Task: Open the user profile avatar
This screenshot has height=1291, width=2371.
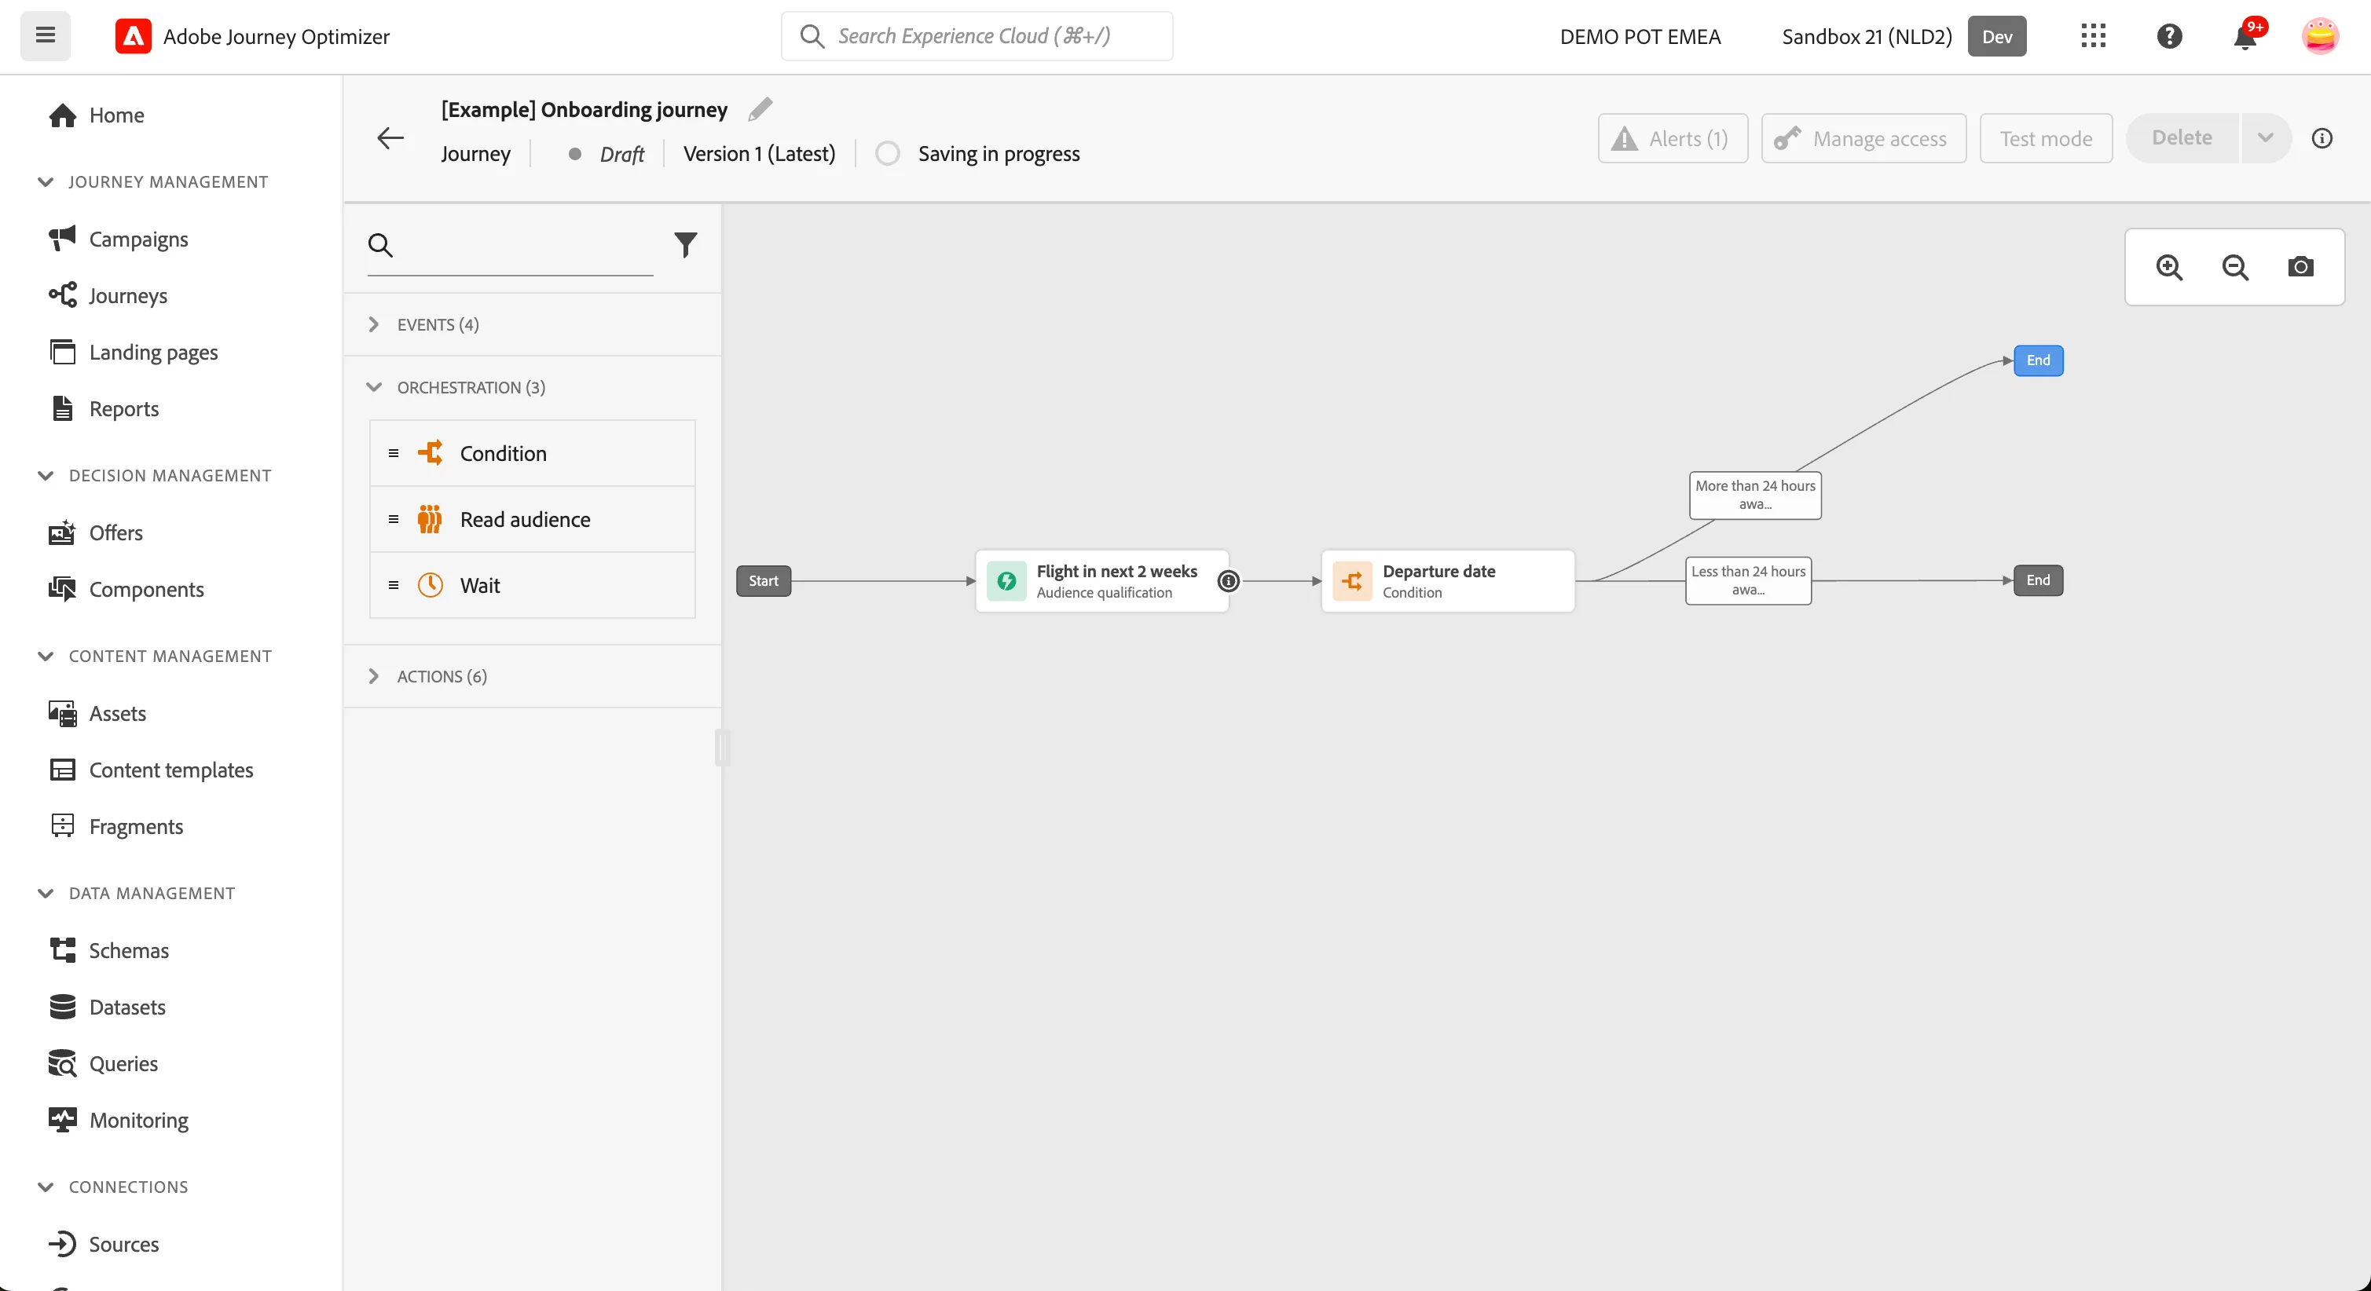Action: pyautogui.click(x=2319, y=36)
